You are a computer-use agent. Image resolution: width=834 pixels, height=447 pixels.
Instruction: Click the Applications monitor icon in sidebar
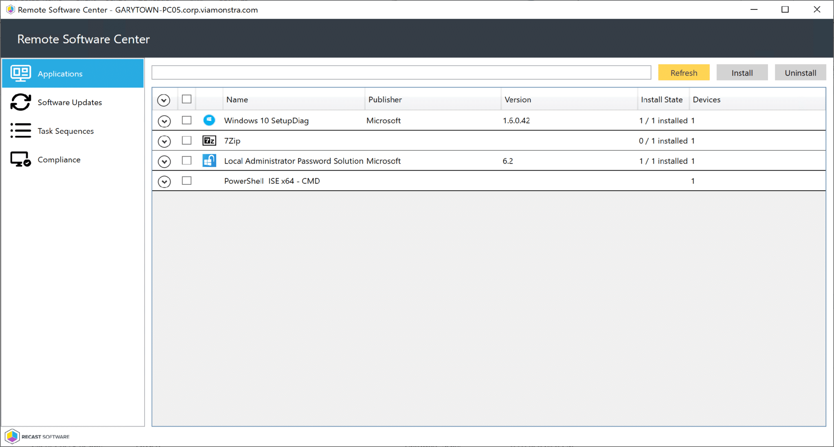coord(20,74)
